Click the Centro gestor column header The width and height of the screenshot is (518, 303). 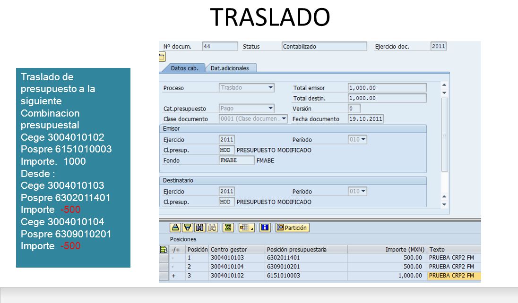[x=236, y=250]
